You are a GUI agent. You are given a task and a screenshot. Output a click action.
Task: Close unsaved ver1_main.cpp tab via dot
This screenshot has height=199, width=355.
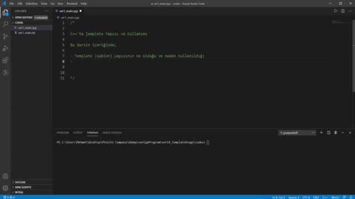tap(80, 11)
